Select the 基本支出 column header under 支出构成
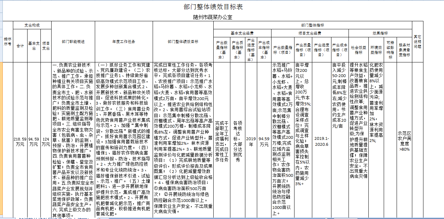This screenshot has height=219, width=444. [34, 46]
